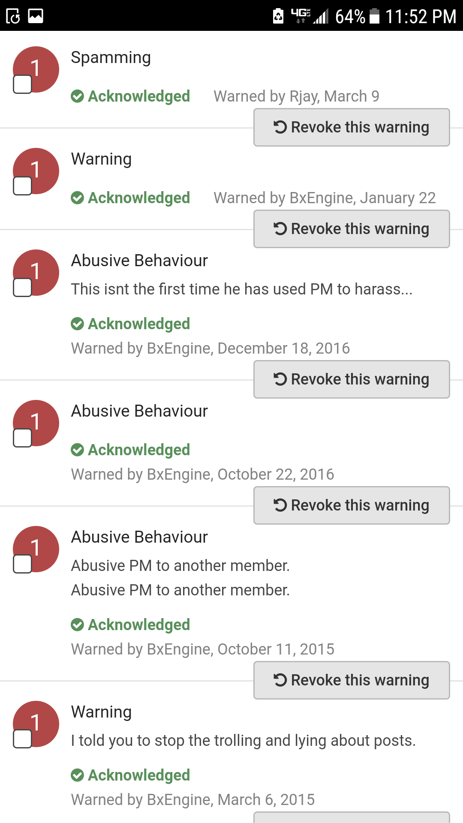Open the truncated harassment note text
Image resolution: width=463 pixels, height=823 pixels.
tap(242, 289)
